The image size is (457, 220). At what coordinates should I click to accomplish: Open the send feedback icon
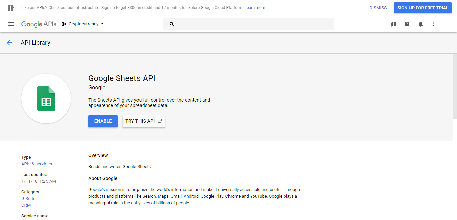(x=393, y=24)
